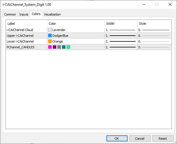
Task: Open style selector for Upper i-CAiChannel
Action: tap(154, 36)
